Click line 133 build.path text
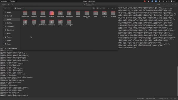The width and height of the screenshot is (178, 100). (16, 96)
